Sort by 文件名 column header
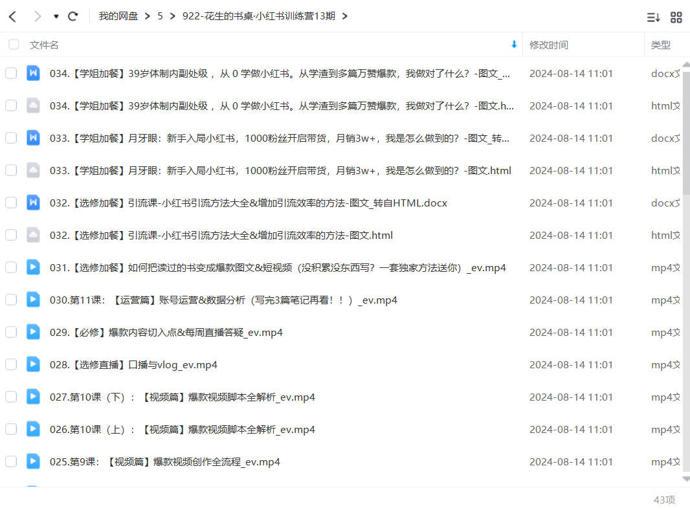 pyautogui.click(x=44, y=45)
